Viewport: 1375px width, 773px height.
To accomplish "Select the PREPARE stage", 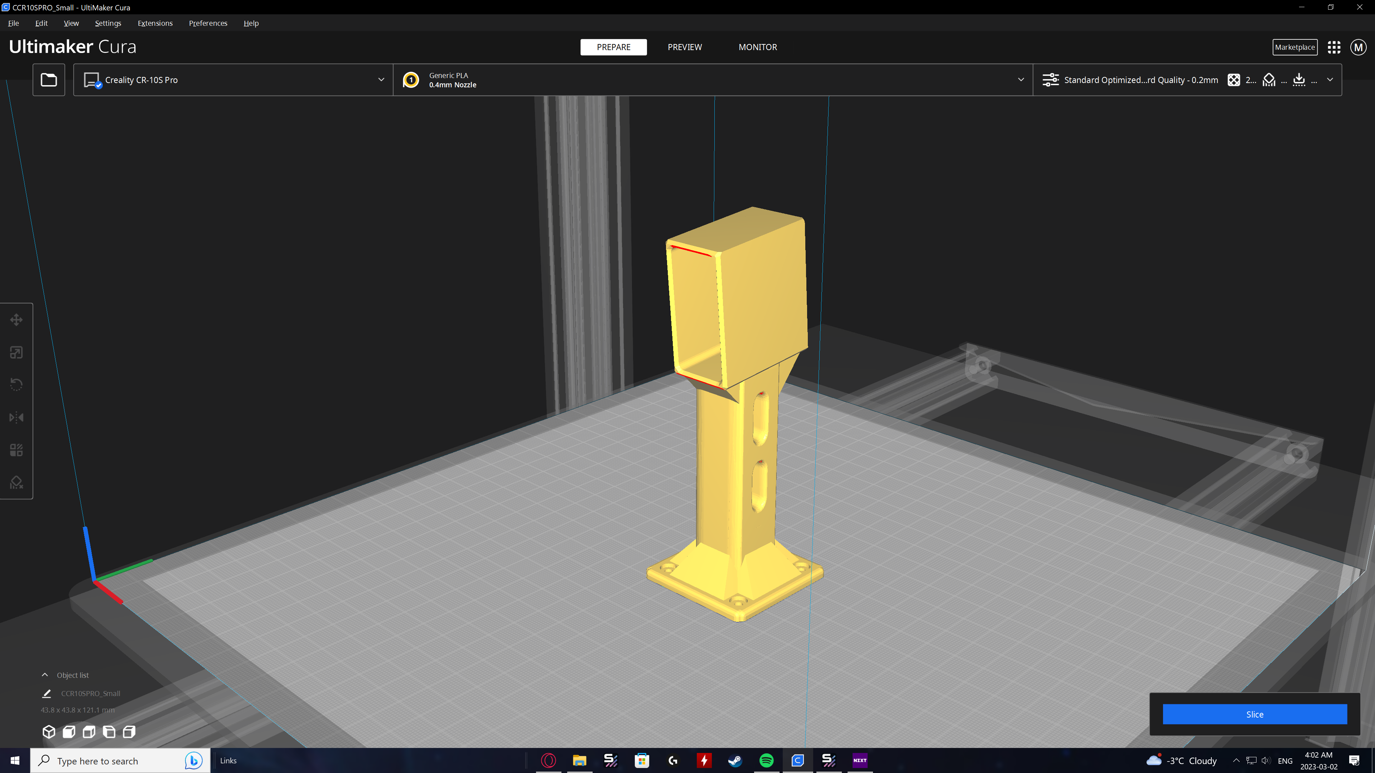I will point(613,47).
